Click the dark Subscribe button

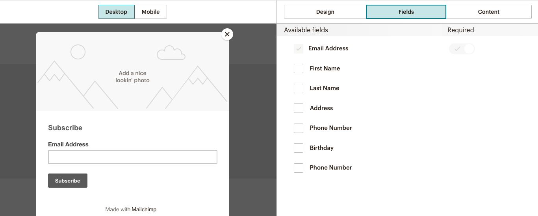[68, 181]
